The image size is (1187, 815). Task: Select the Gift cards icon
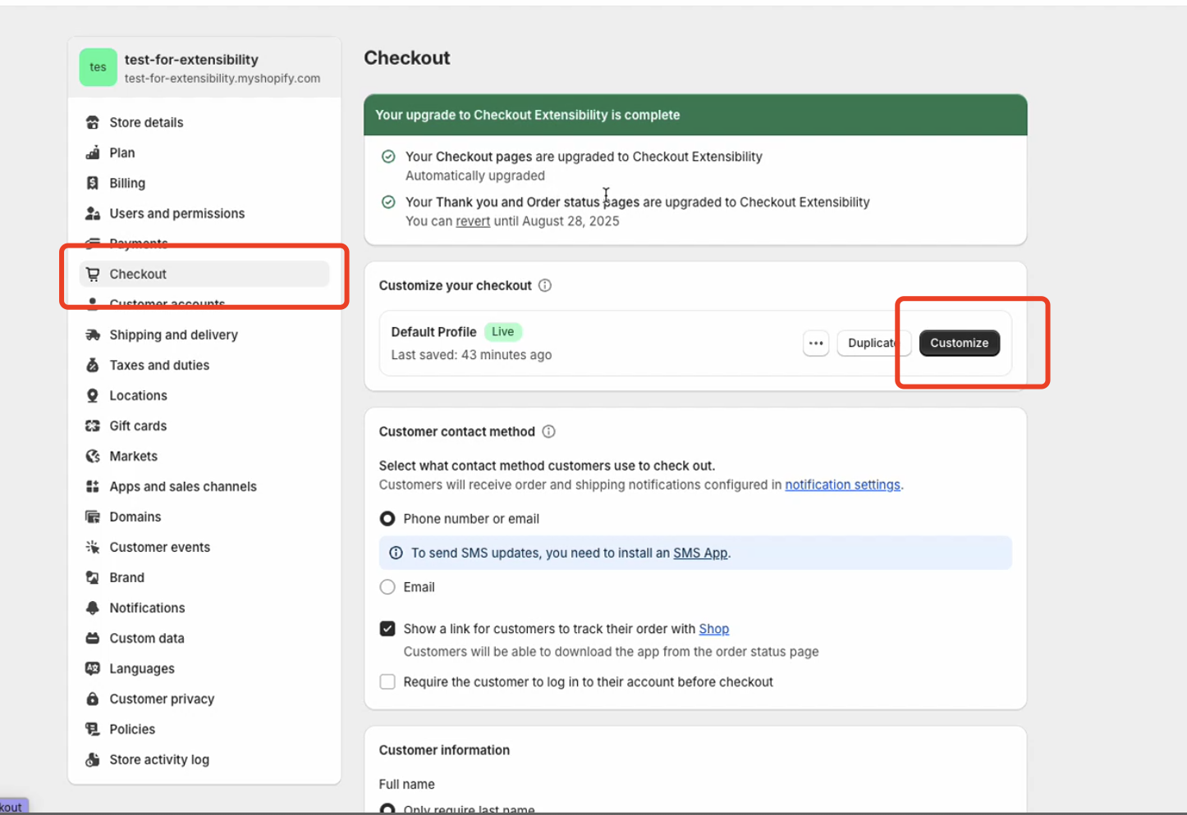pos(93,426)
